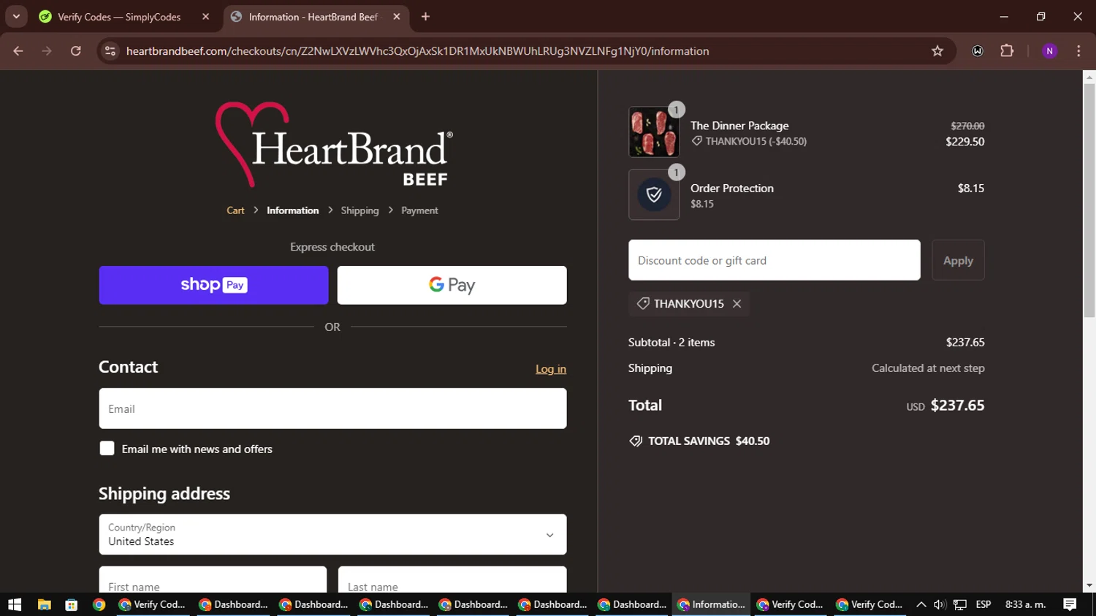Click the Total Savings tag icon

coord(636,441)
